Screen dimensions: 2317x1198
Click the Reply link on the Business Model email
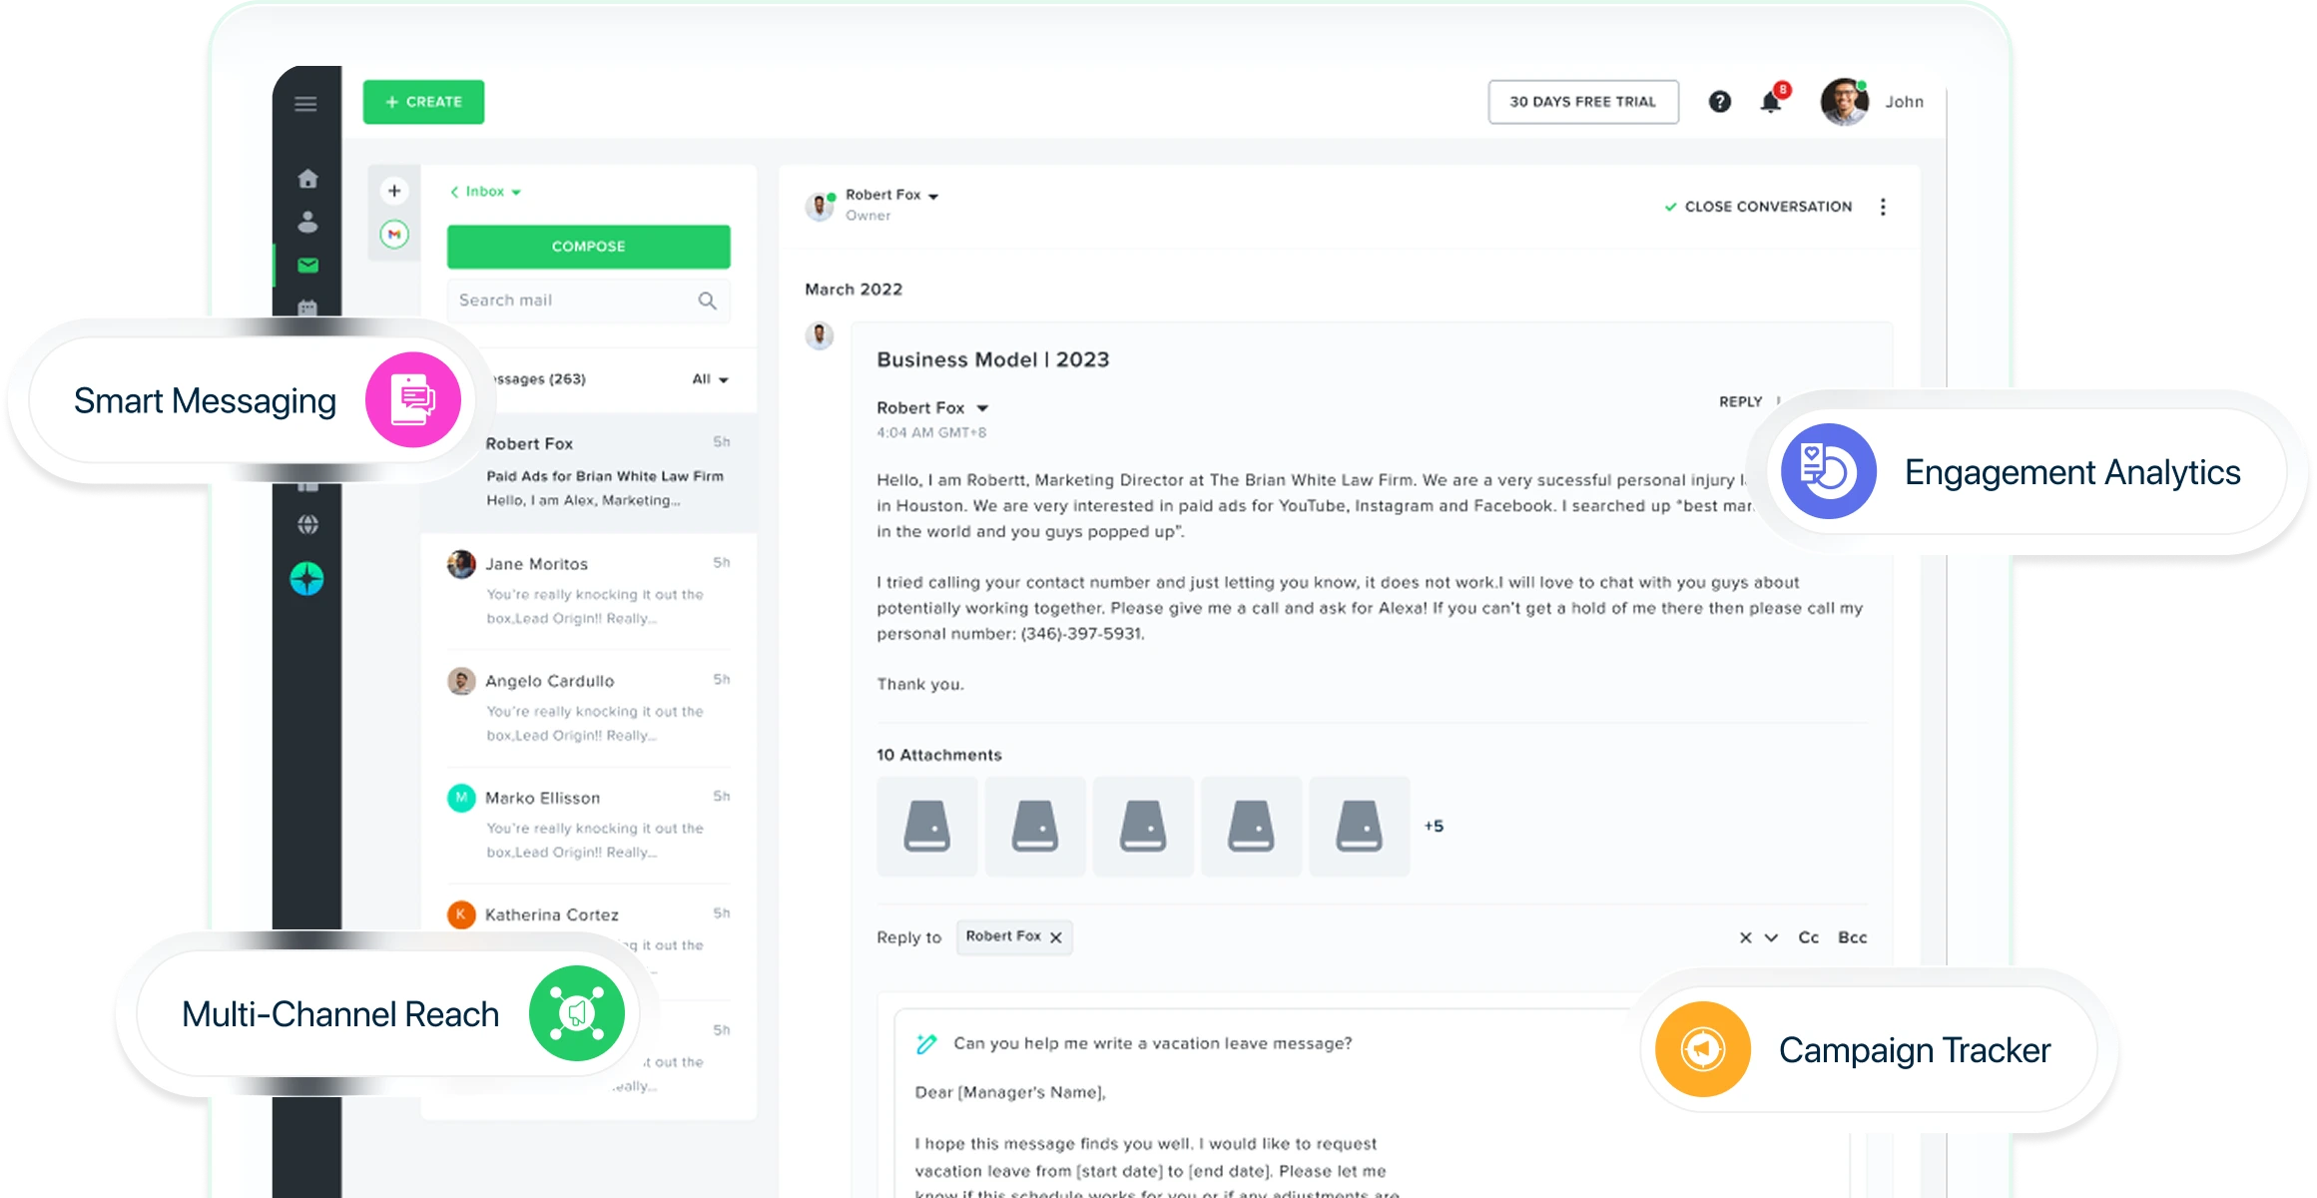(x=1741, y=401)
